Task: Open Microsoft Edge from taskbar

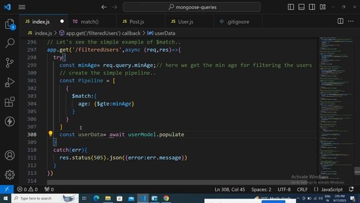Action: (96, 198)
